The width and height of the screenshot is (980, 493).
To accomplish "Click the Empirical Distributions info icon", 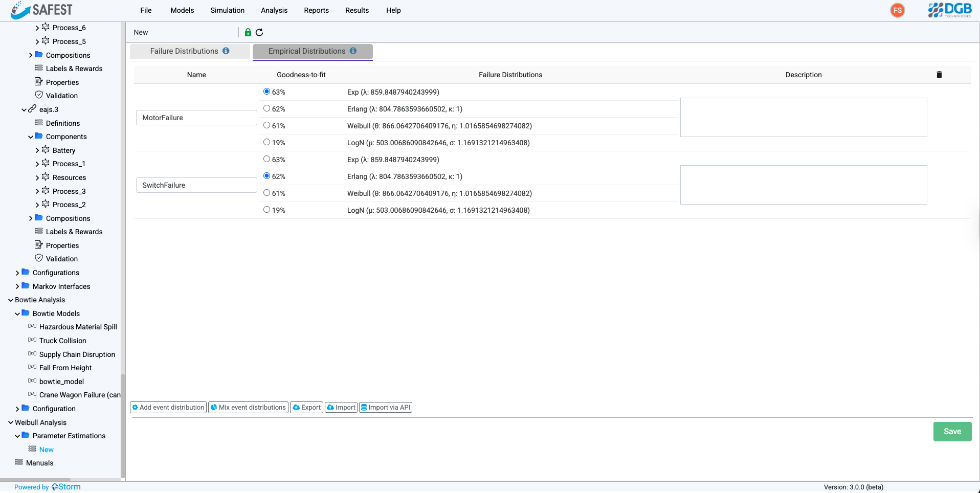I will point(353,51).
